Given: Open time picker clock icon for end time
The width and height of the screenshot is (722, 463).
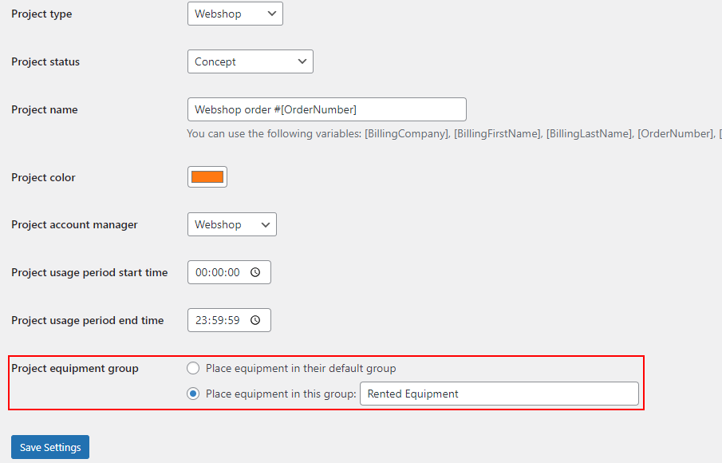Looking at the screenshot, I should [255, 320].
